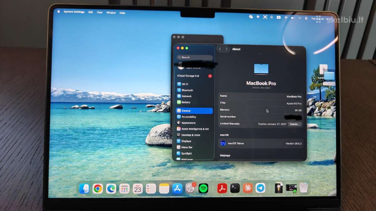The image size is (376, 211).
Task: Launch Google Chrome from the Dock
Action: coord(98,188)
